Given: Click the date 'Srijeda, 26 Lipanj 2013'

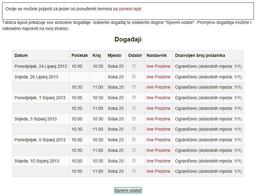Looking at the screenshot, I should click(36, 77).
